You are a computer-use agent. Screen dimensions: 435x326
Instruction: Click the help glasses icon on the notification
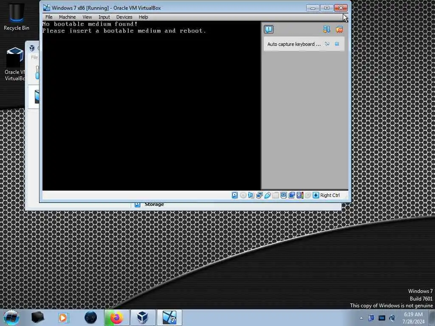pos(327,44)
